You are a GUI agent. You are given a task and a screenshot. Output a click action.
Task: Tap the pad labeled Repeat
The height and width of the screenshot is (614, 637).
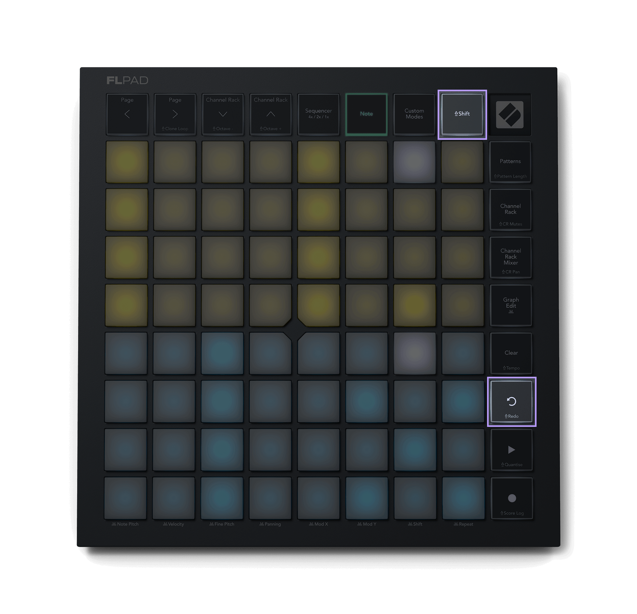click(463, 498)
